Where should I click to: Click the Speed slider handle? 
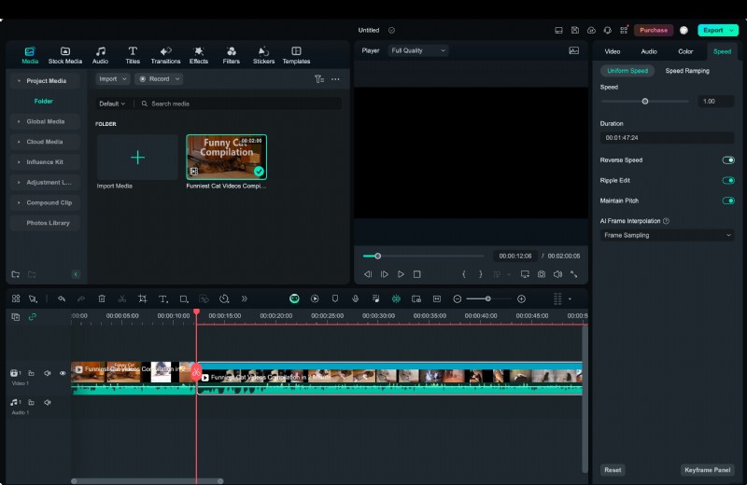[645, 101]
